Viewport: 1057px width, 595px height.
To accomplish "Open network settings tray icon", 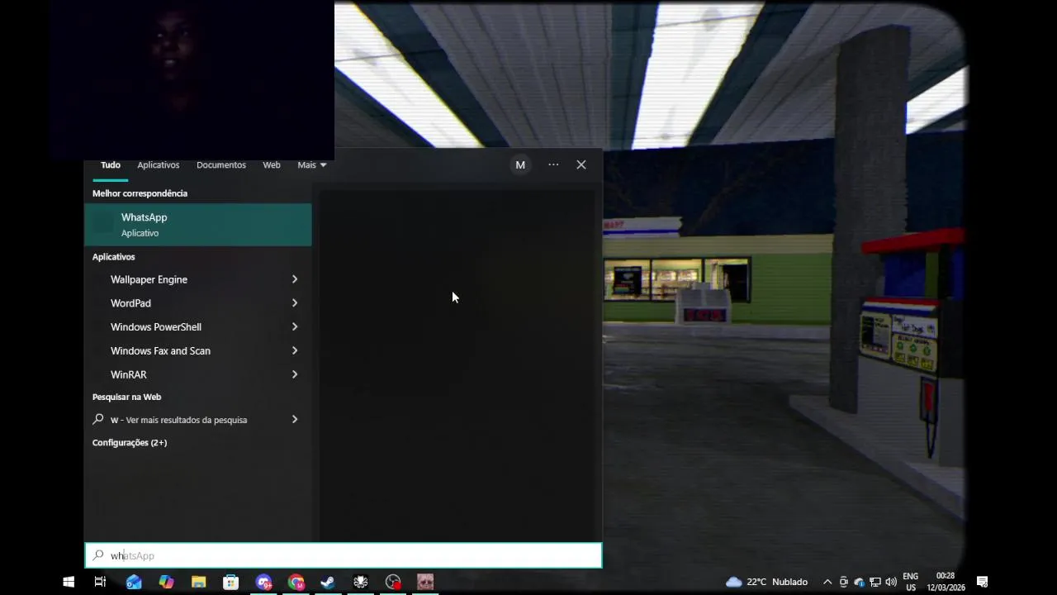I will coord(875,582).
